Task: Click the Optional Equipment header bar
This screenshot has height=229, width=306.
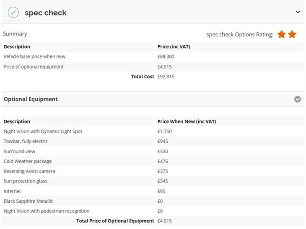Action: [x=153, y=99]
